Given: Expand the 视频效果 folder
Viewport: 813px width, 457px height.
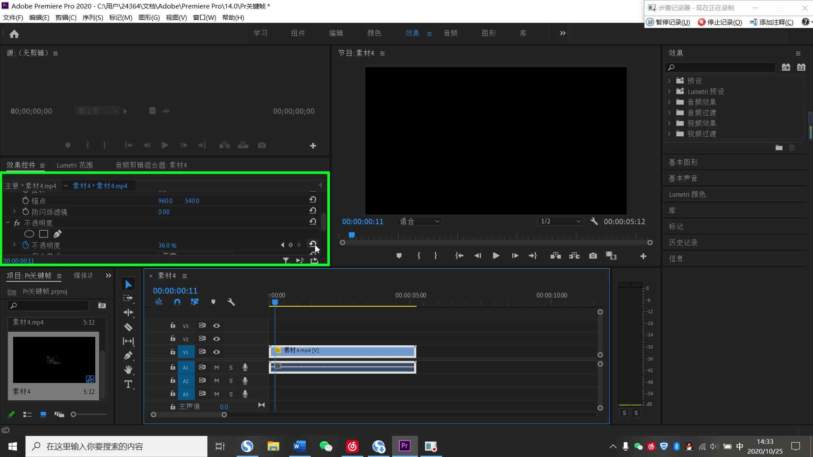Looking at the screenshot, I should tap(669, 123).
